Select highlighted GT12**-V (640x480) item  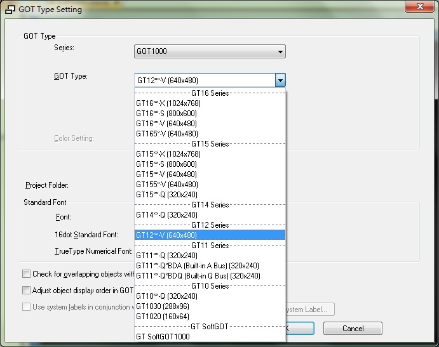pyautogui.click(x=166, y=235)
